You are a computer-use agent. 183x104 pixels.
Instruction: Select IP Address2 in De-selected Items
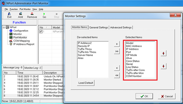point(85,43)
